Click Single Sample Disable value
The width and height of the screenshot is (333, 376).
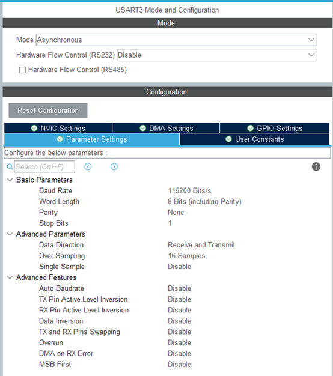(179, 267)
